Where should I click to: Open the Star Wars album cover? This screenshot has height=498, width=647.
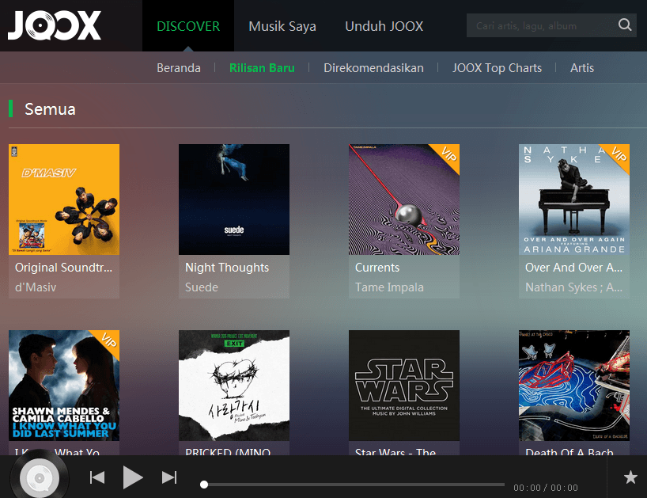click(404, 386)
